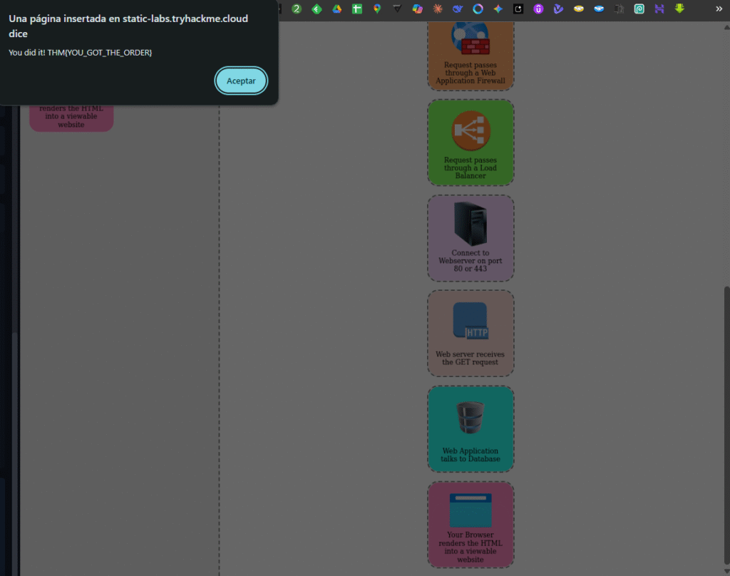Select the HTTP GET request tile

[x=471, y=333]
